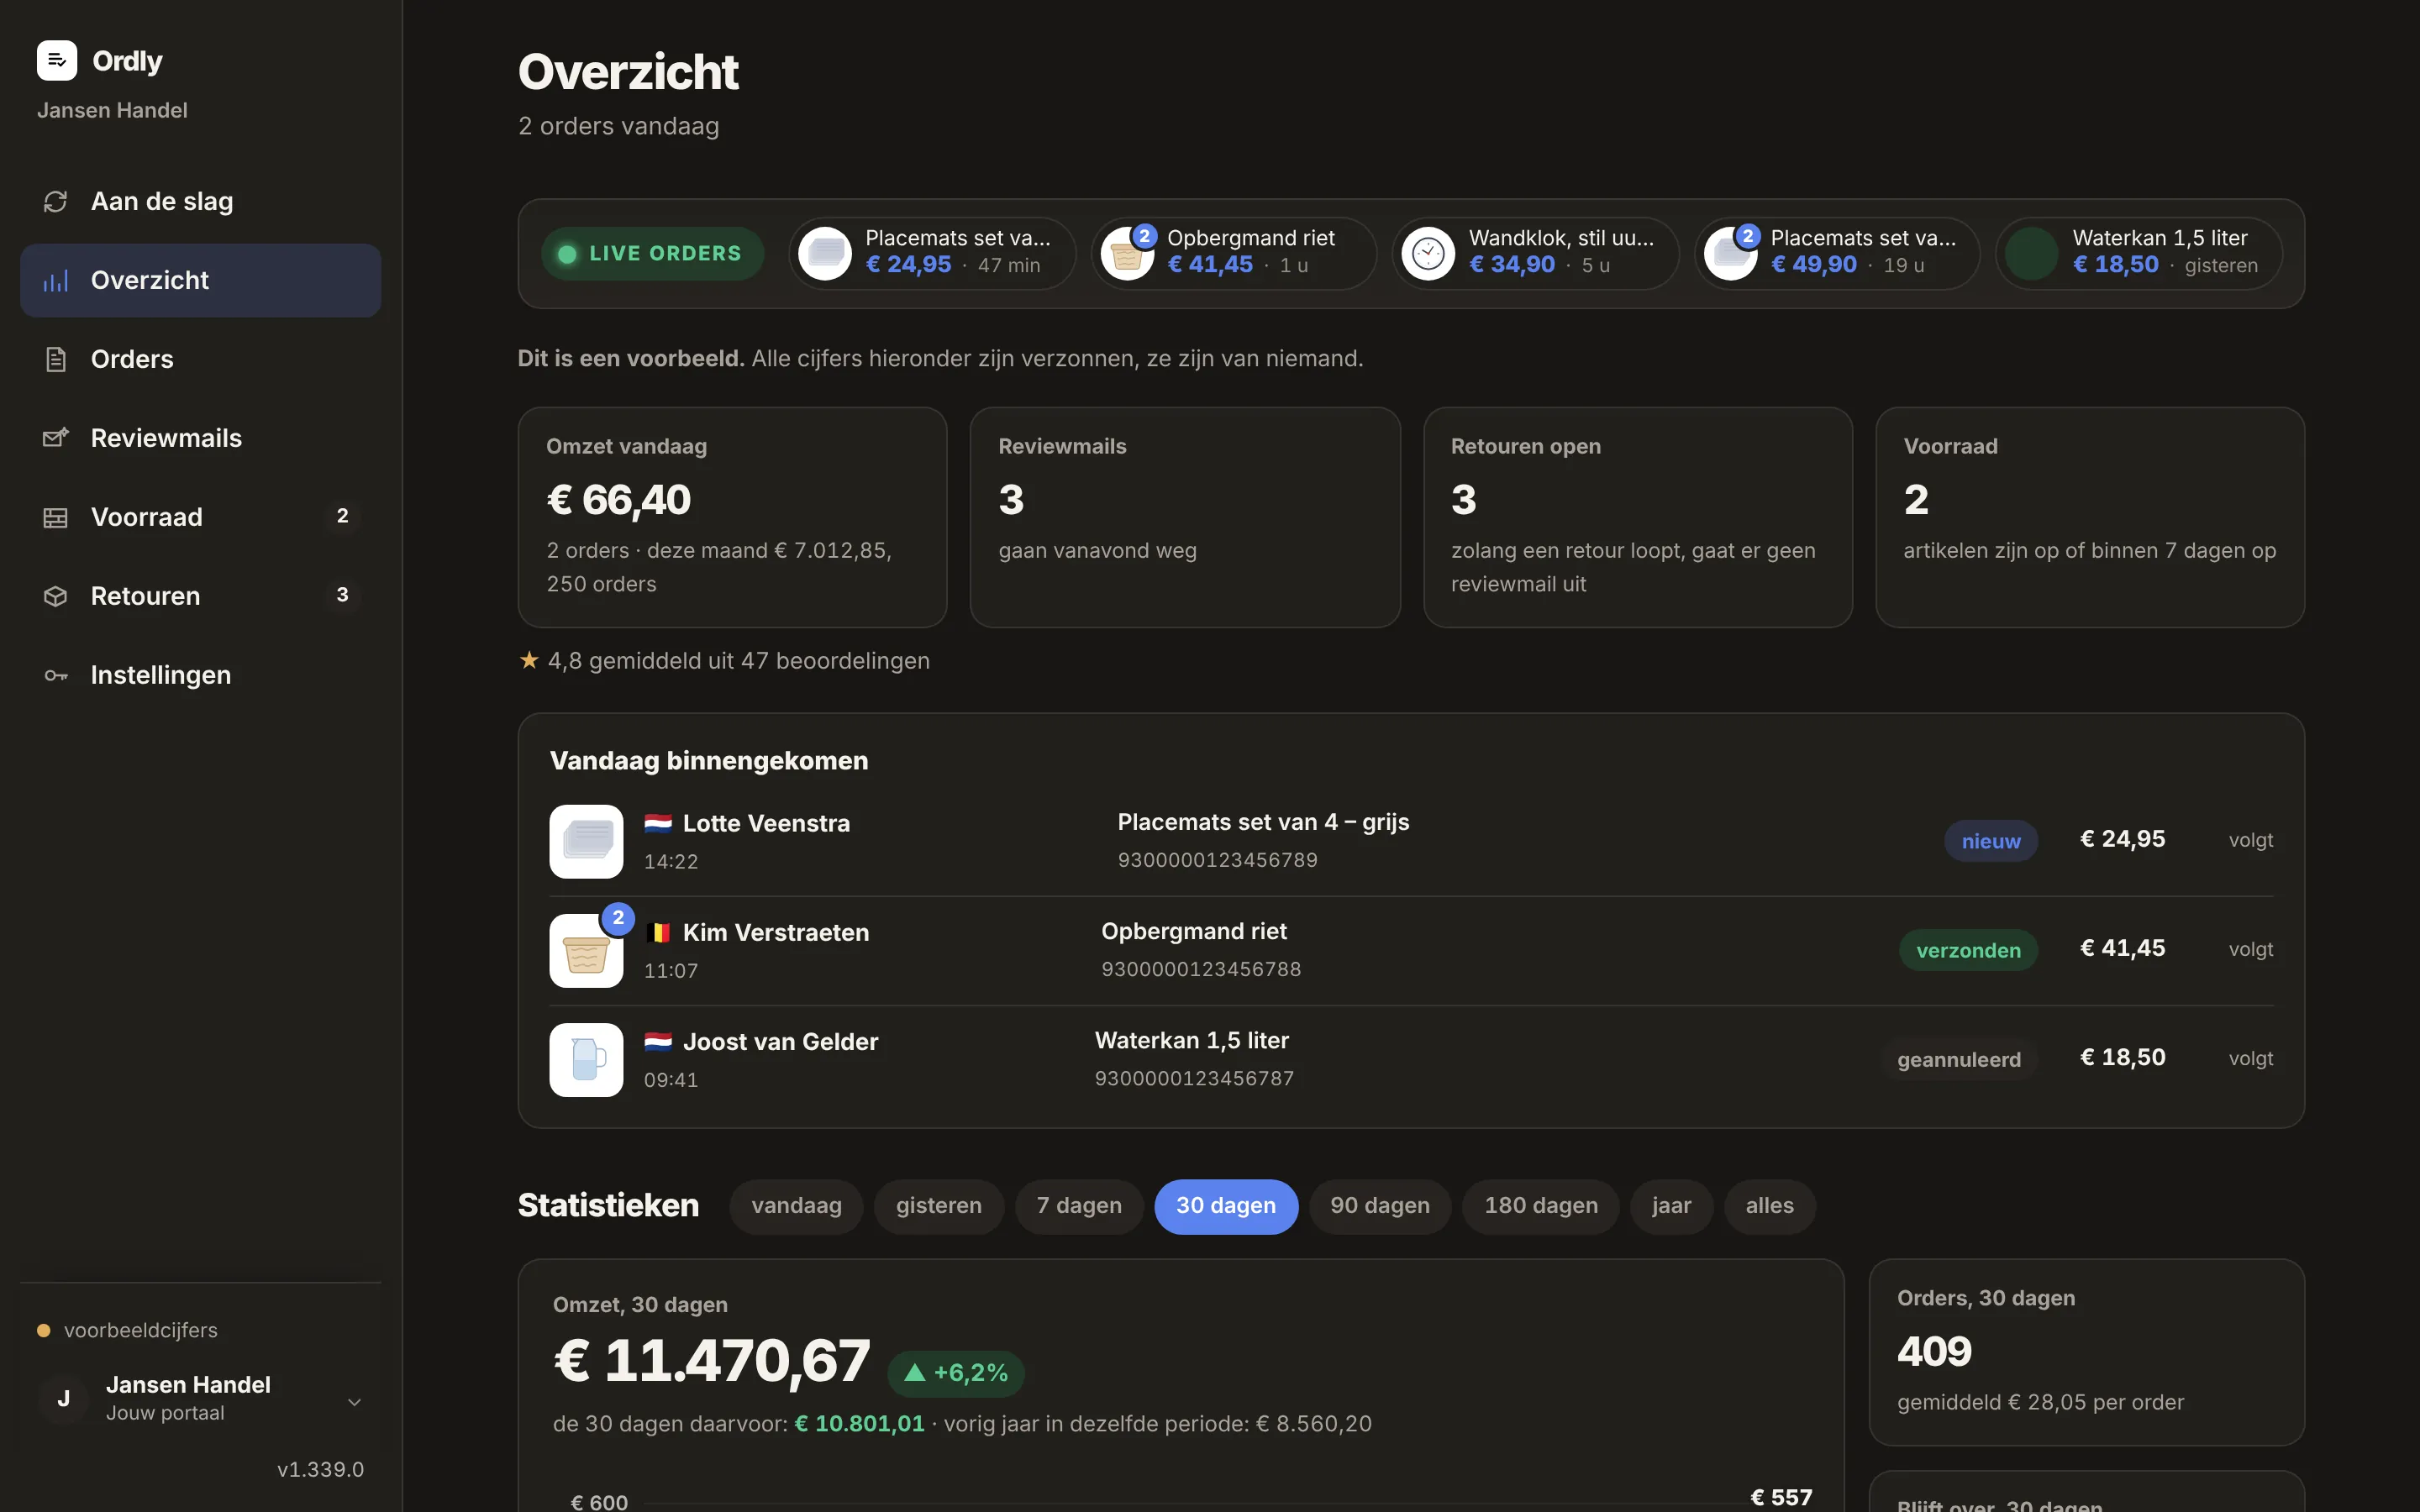Click the nieuw status badge
Viewport: 2420px width, 1512px height.
tap(1991, 841)
